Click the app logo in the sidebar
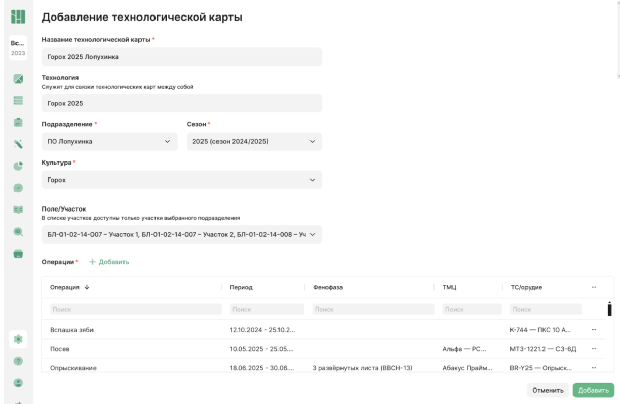This screenshot has width=620, height=404. coord(18,17)
